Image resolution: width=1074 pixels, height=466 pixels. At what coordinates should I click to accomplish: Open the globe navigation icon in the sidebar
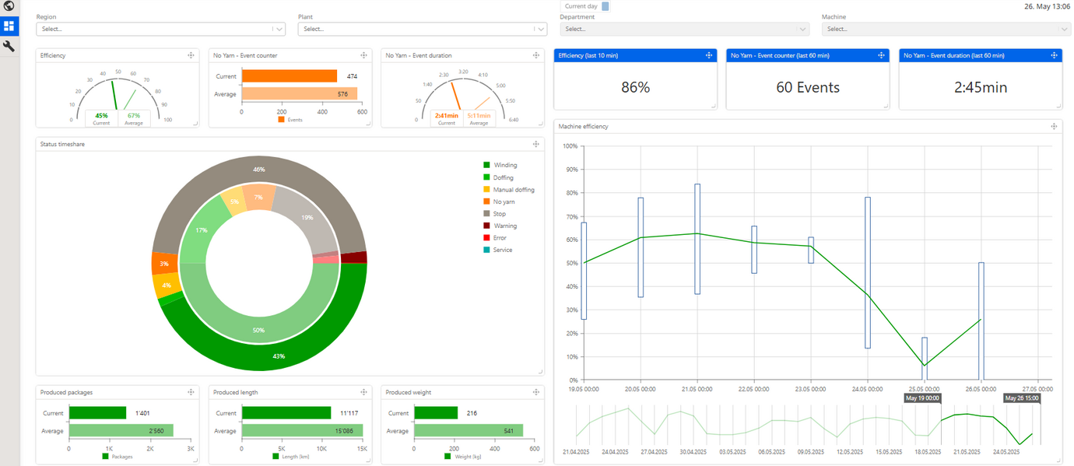tap(9, 6)
